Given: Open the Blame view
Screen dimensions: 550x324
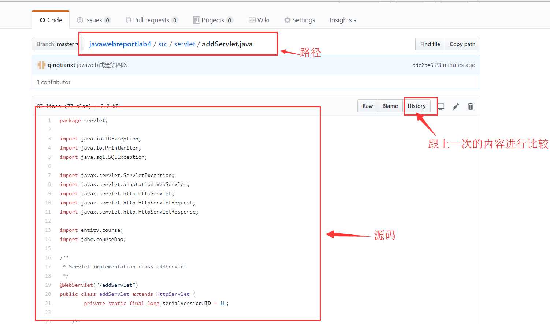Looking at the screenshot, I should pos(390,106).
